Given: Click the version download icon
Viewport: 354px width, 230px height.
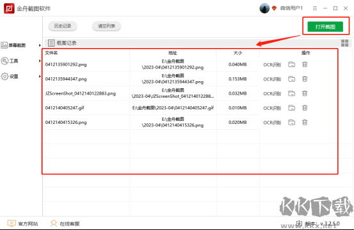Looking at the screenshot, I should [x=299, y=223].
